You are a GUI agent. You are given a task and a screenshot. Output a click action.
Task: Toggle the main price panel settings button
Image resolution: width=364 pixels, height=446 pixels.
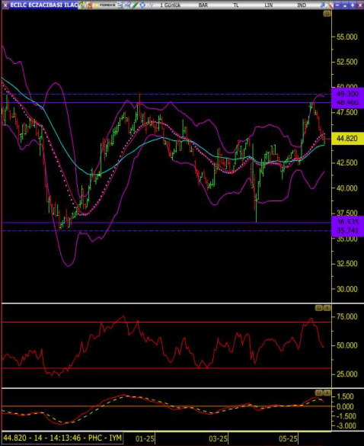[327, 14]
